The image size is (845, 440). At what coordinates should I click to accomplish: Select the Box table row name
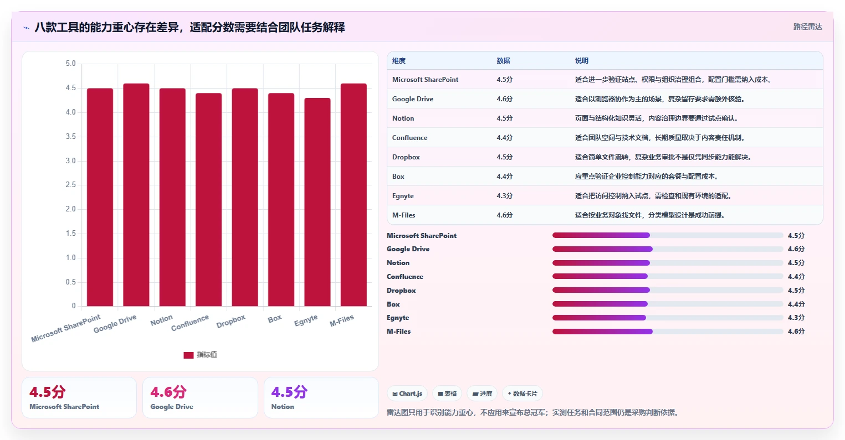click(x=398, y=177)
